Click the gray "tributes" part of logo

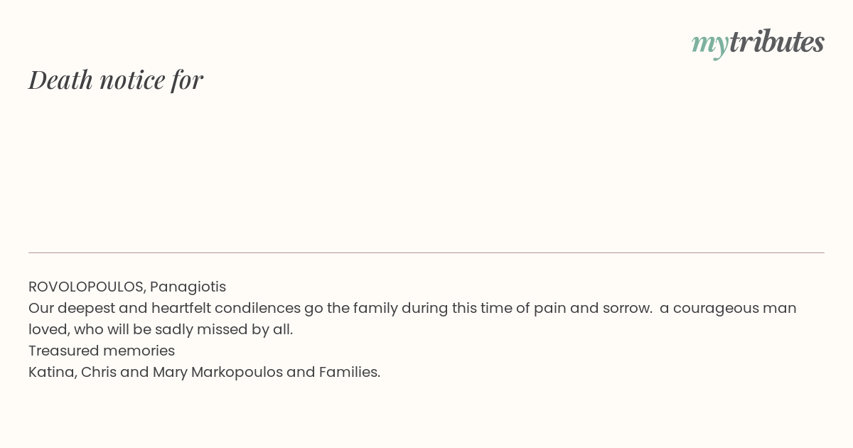coord(776,41)
